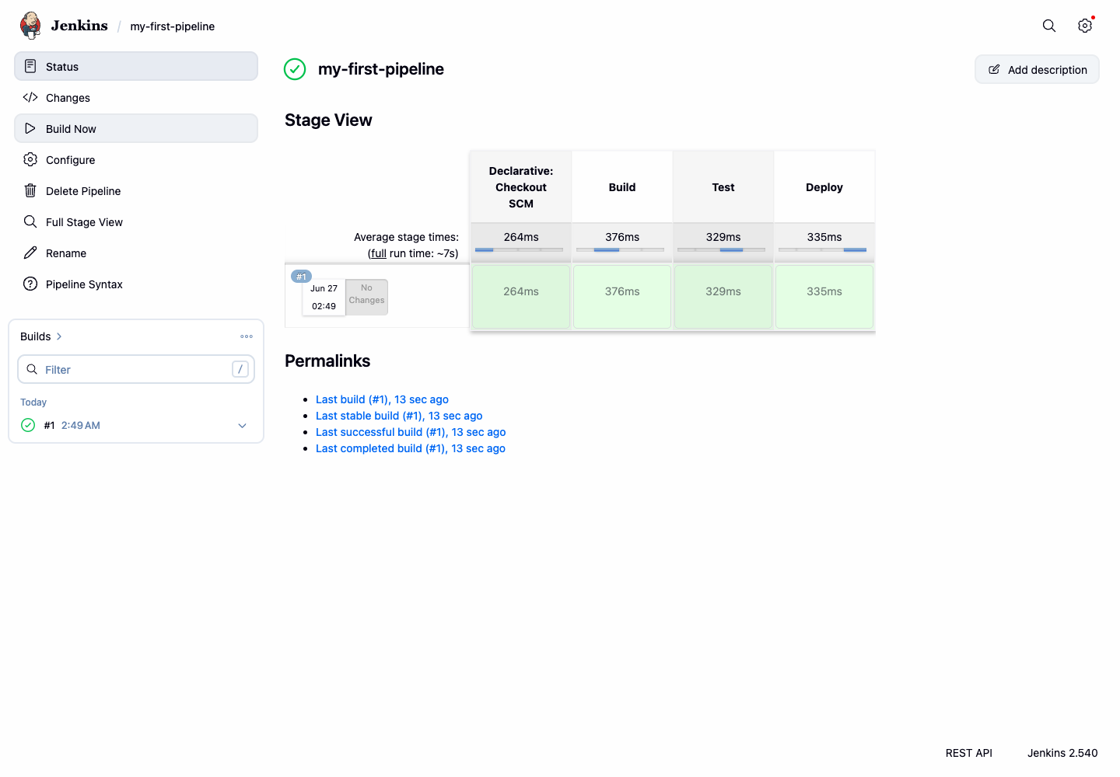Screen dimensions: 1120x777
Task: Click the 'Today' label in Builds
Action: click(x=33, y=402)
